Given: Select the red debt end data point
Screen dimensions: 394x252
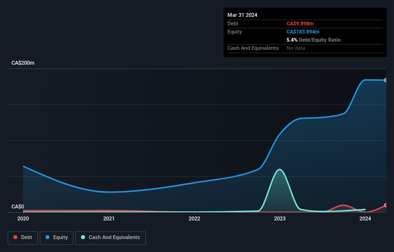Looking at the screenshot, I should pos(386,205).
